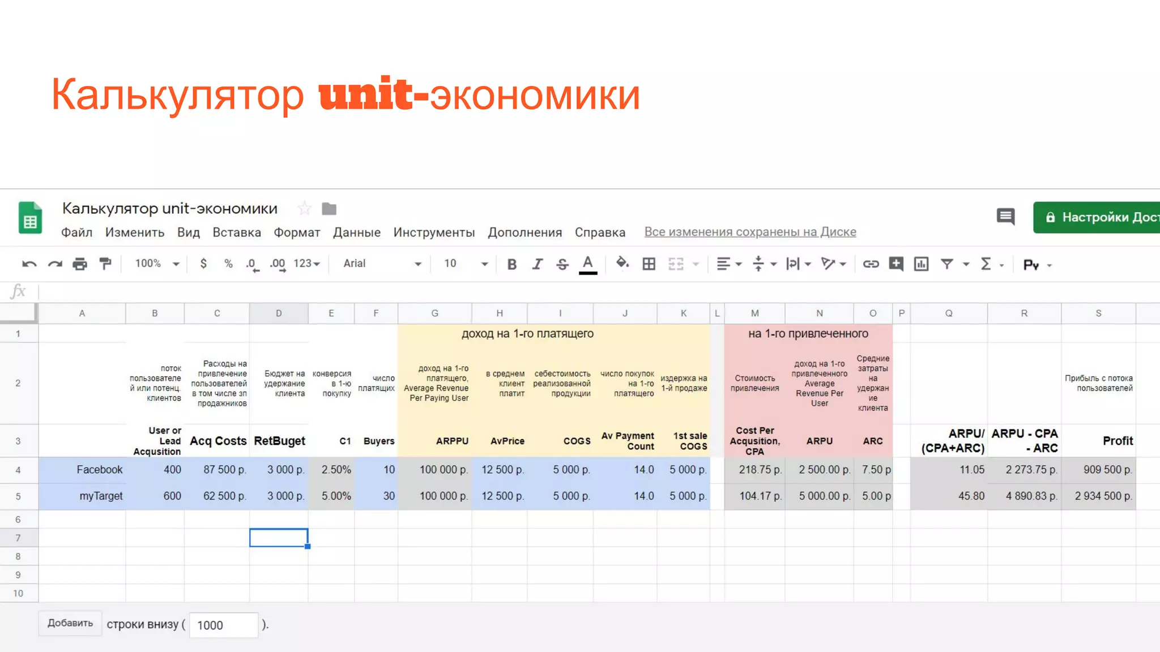Open the Инструменты menu
This screenshot has height=652, width=1160.
(434, 233)
